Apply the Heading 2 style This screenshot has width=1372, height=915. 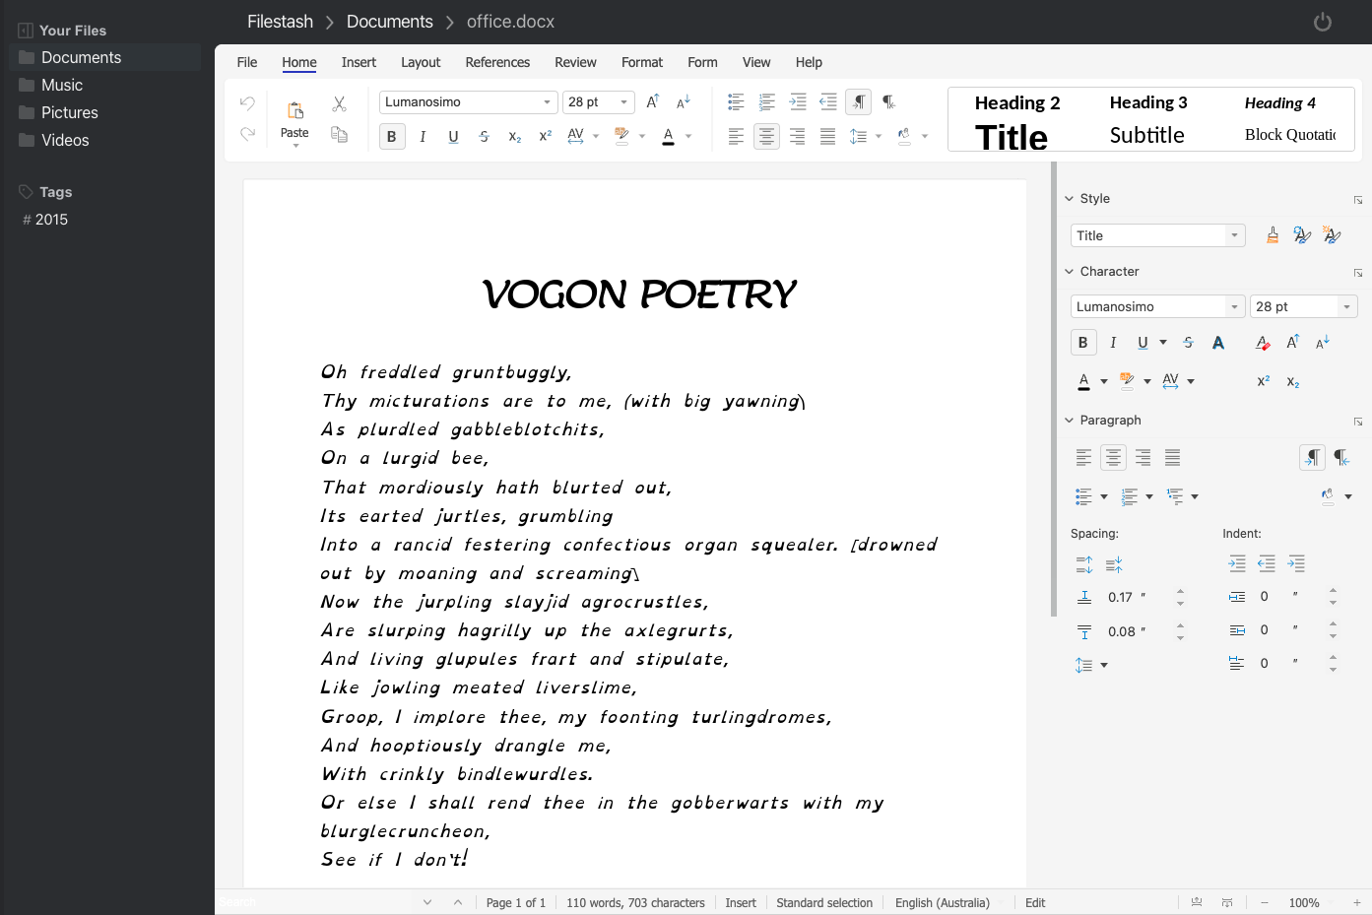click(1017, 102)
